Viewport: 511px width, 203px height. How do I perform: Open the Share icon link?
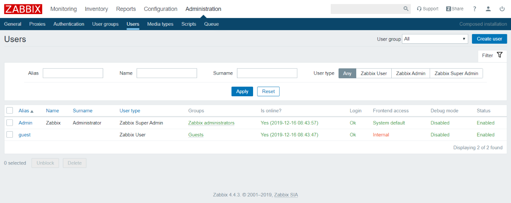(455, 9)
